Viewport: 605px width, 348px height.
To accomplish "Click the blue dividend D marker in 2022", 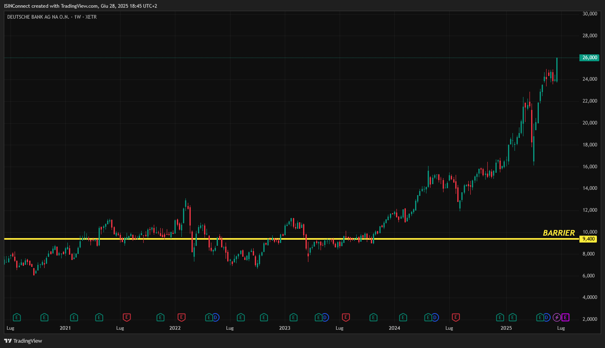I will point(215,317).
